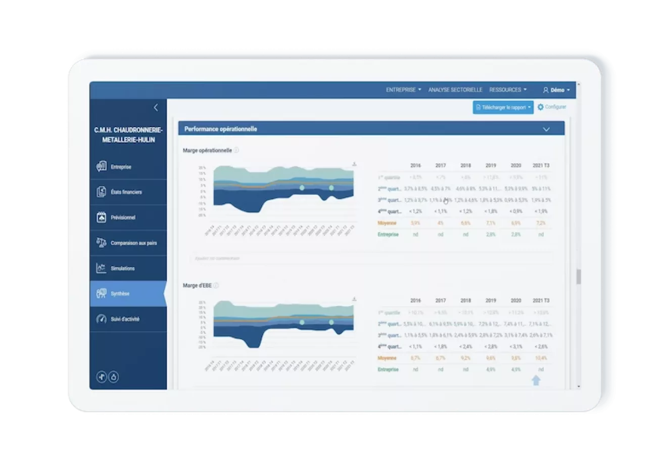Open the Comparaison aux pairs scales icon

pyautogui.click(x=102, y=243)
